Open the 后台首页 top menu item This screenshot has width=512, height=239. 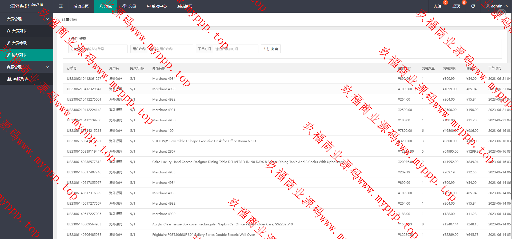click(81, 6)
